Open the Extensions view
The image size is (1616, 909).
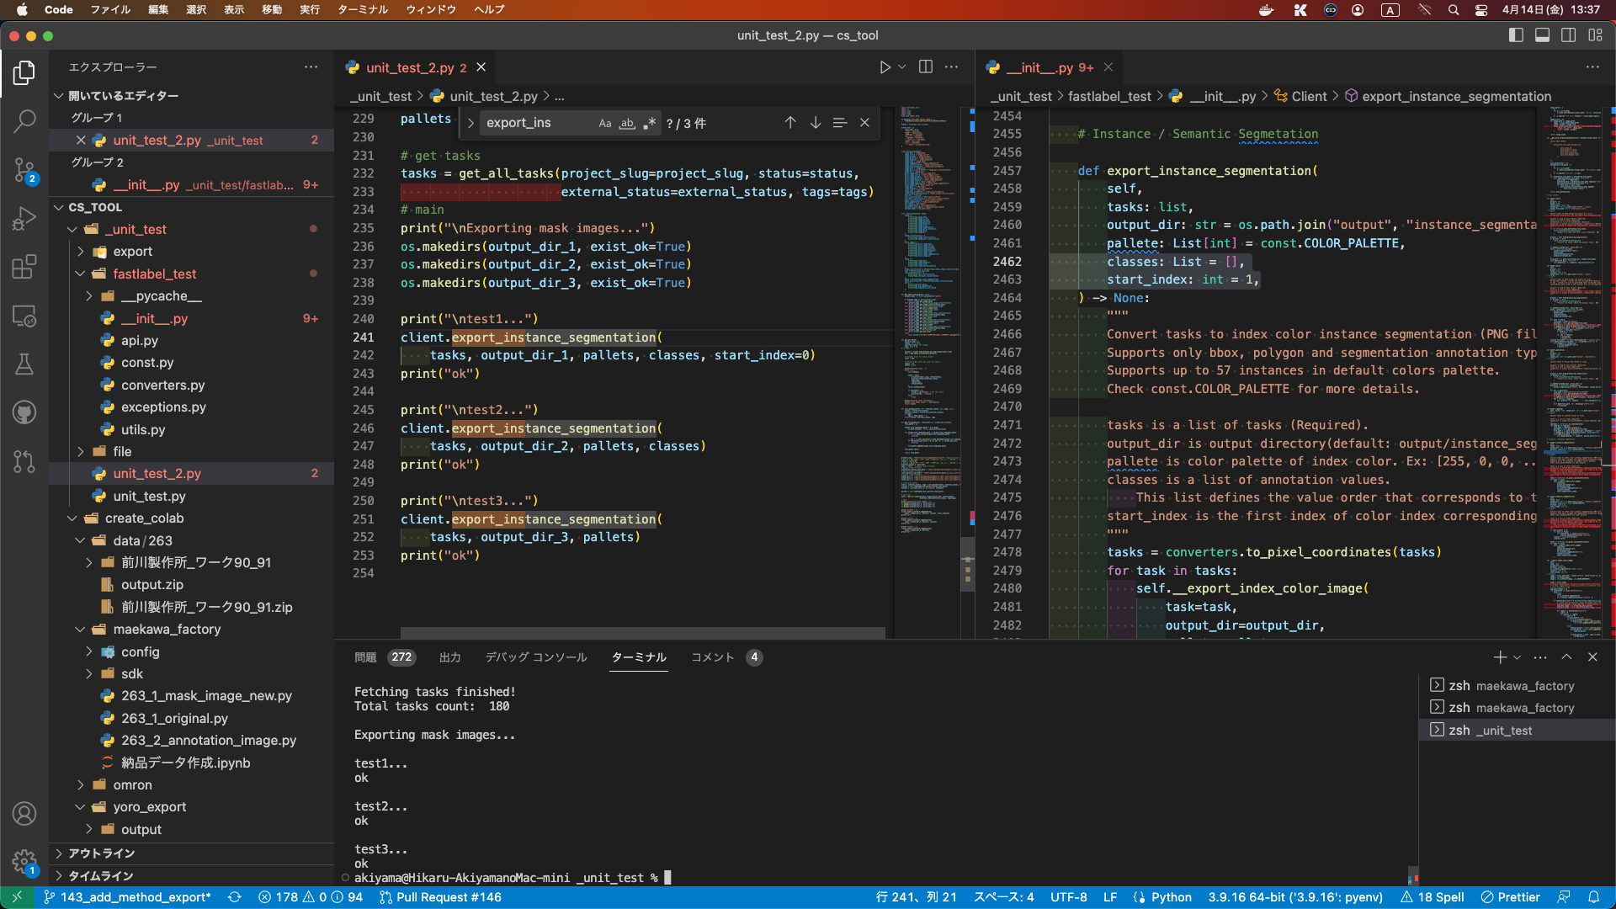coord(24,267)
